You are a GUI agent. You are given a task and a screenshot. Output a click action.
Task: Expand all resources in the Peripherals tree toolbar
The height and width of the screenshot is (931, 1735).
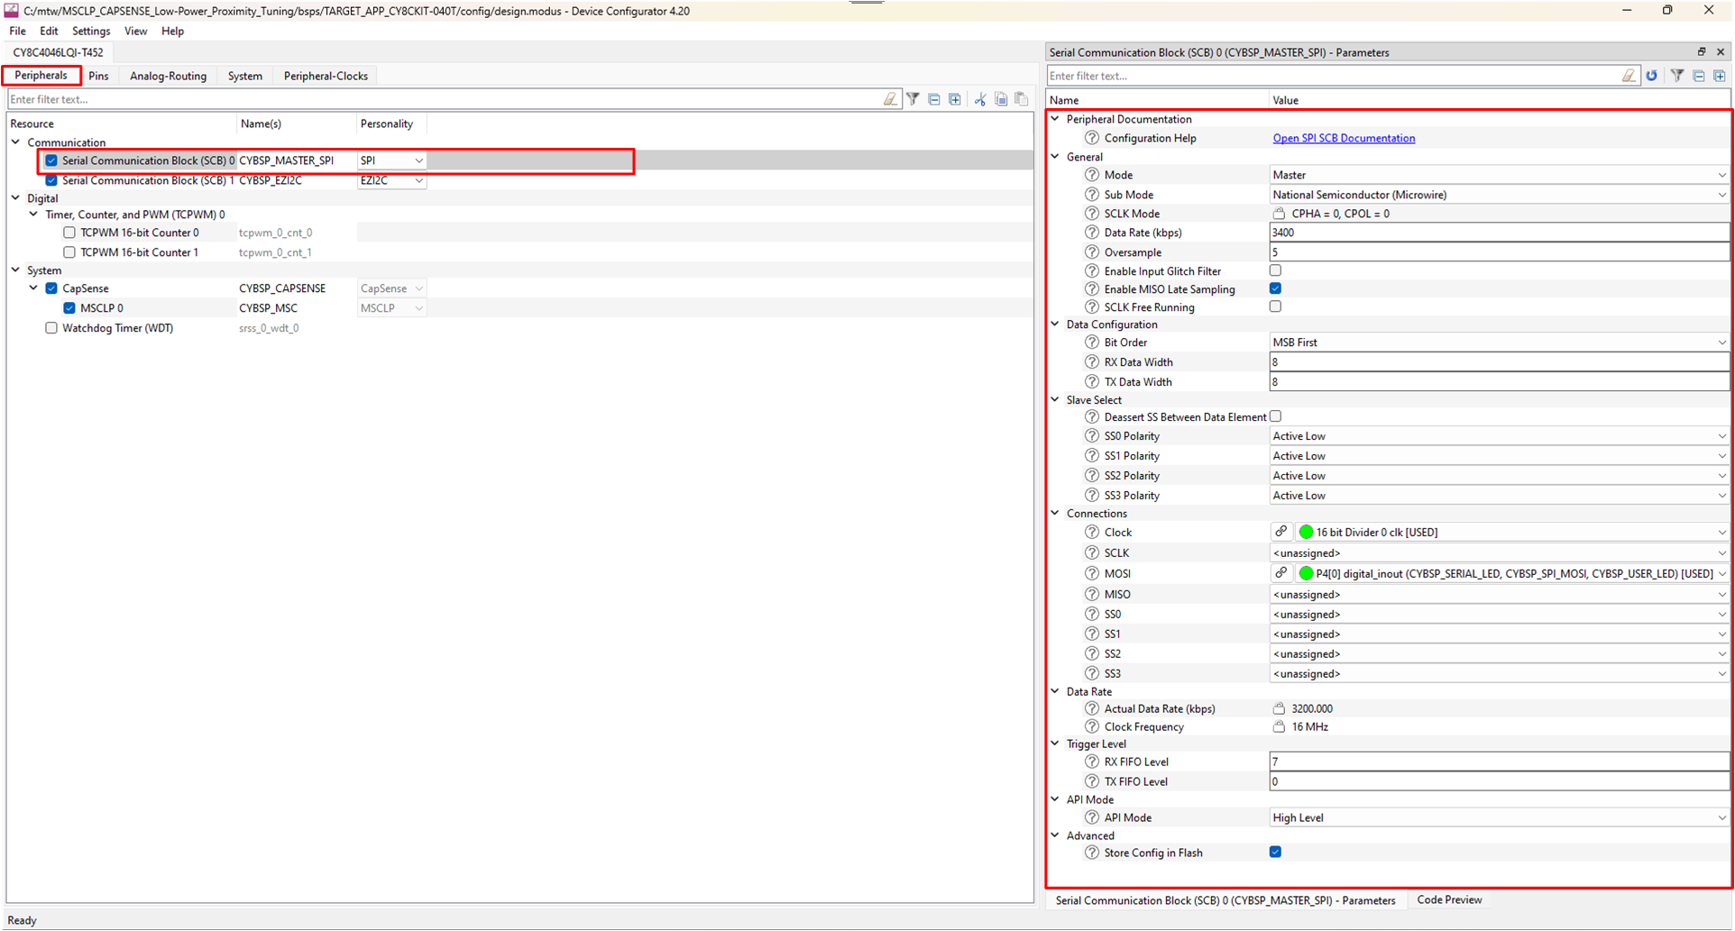pos(955,99)
